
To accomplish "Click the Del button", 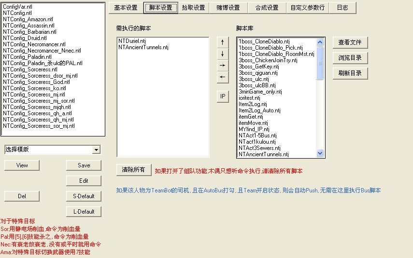I will coord(22,196).
